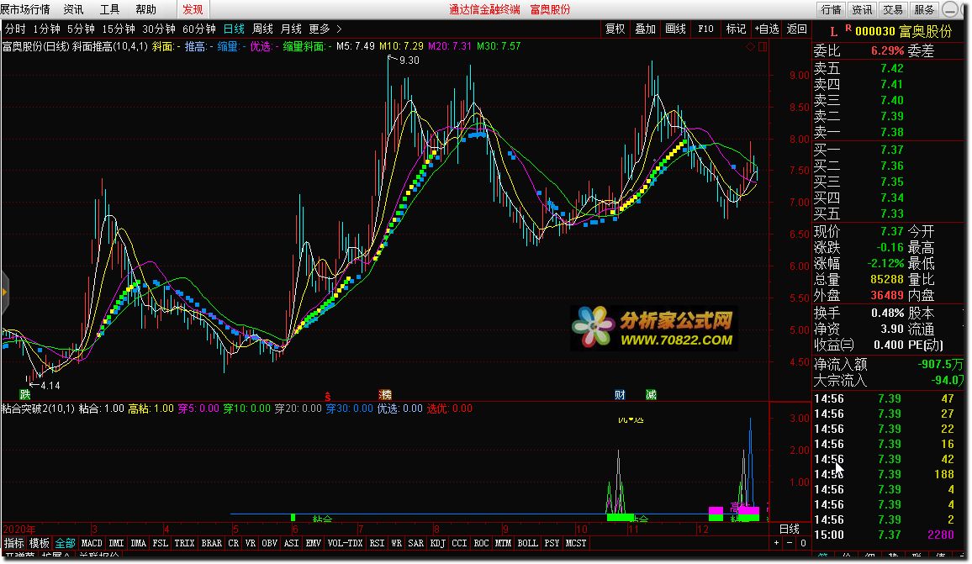Image resolution: width=972 pixels, height=564 pixels.
Task: Click the 资讯 button at top right
Action: (x=863, y=9)
